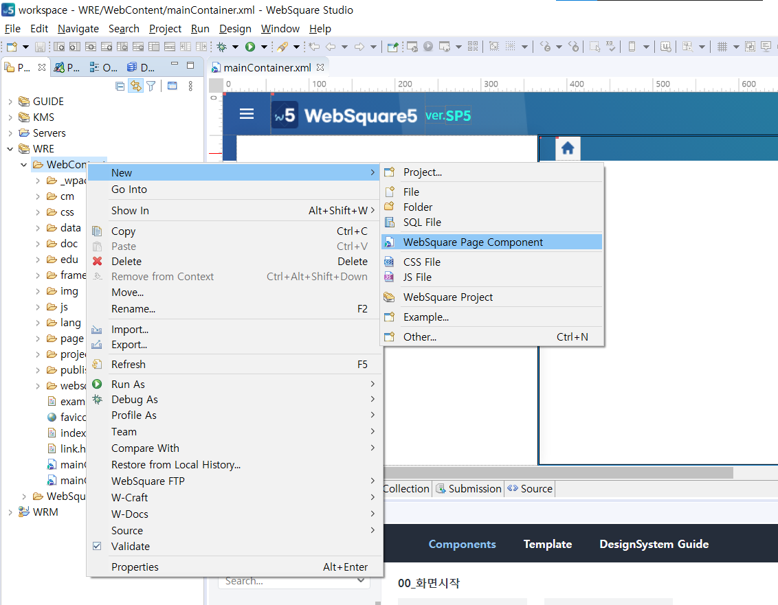Viewport: 778px width, 605px height.
Task: Open the WebSquare FTP submenu
Action: pos(234,481)
